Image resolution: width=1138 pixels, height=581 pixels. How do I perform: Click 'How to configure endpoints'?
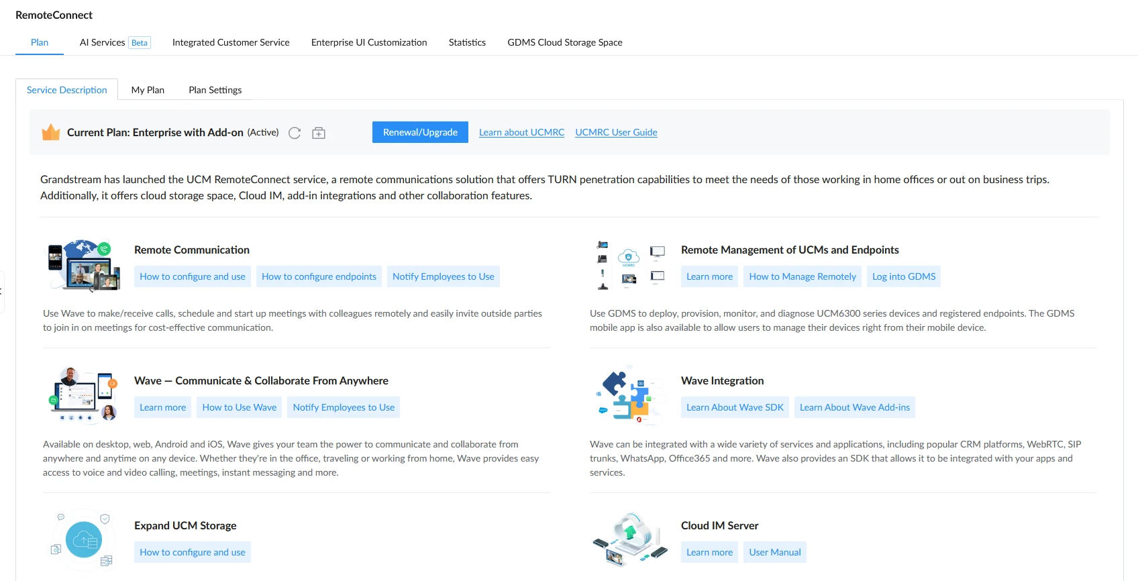click(x=319, y=276)
